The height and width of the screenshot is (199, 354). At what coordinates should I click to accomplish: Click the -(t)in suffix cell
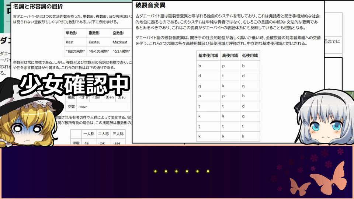click(96, 97)
